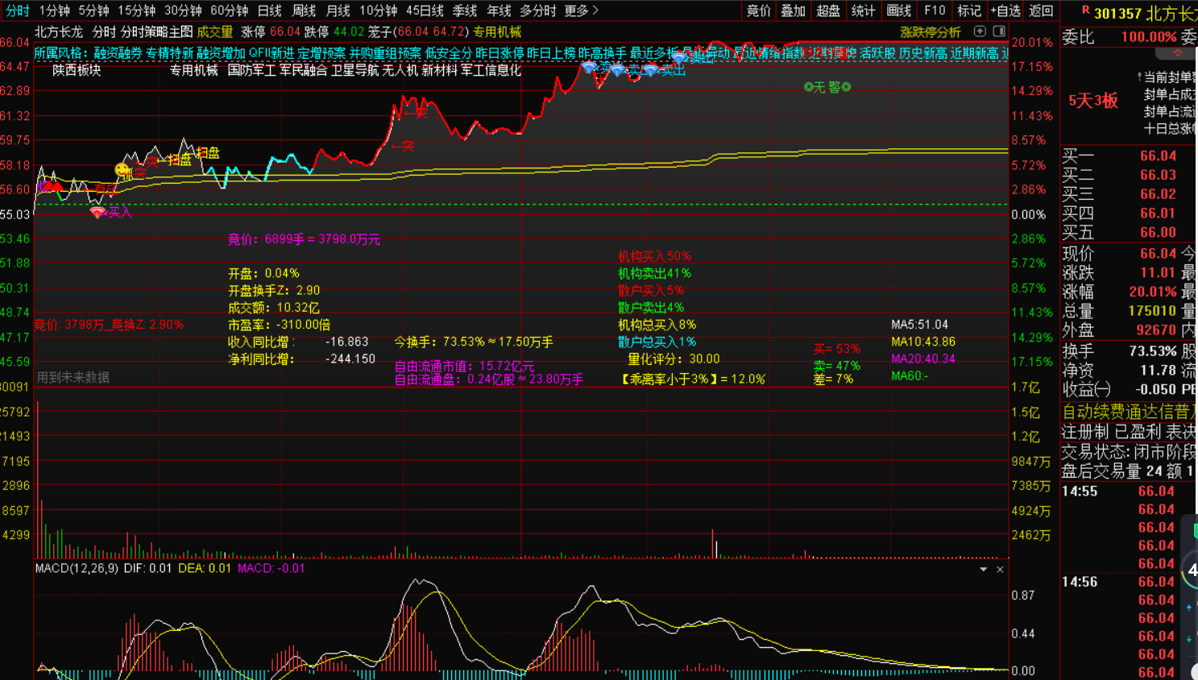Screen dimensions: 1198x680
Task: Click the green 无警 alert indicator
Action: 827,87
